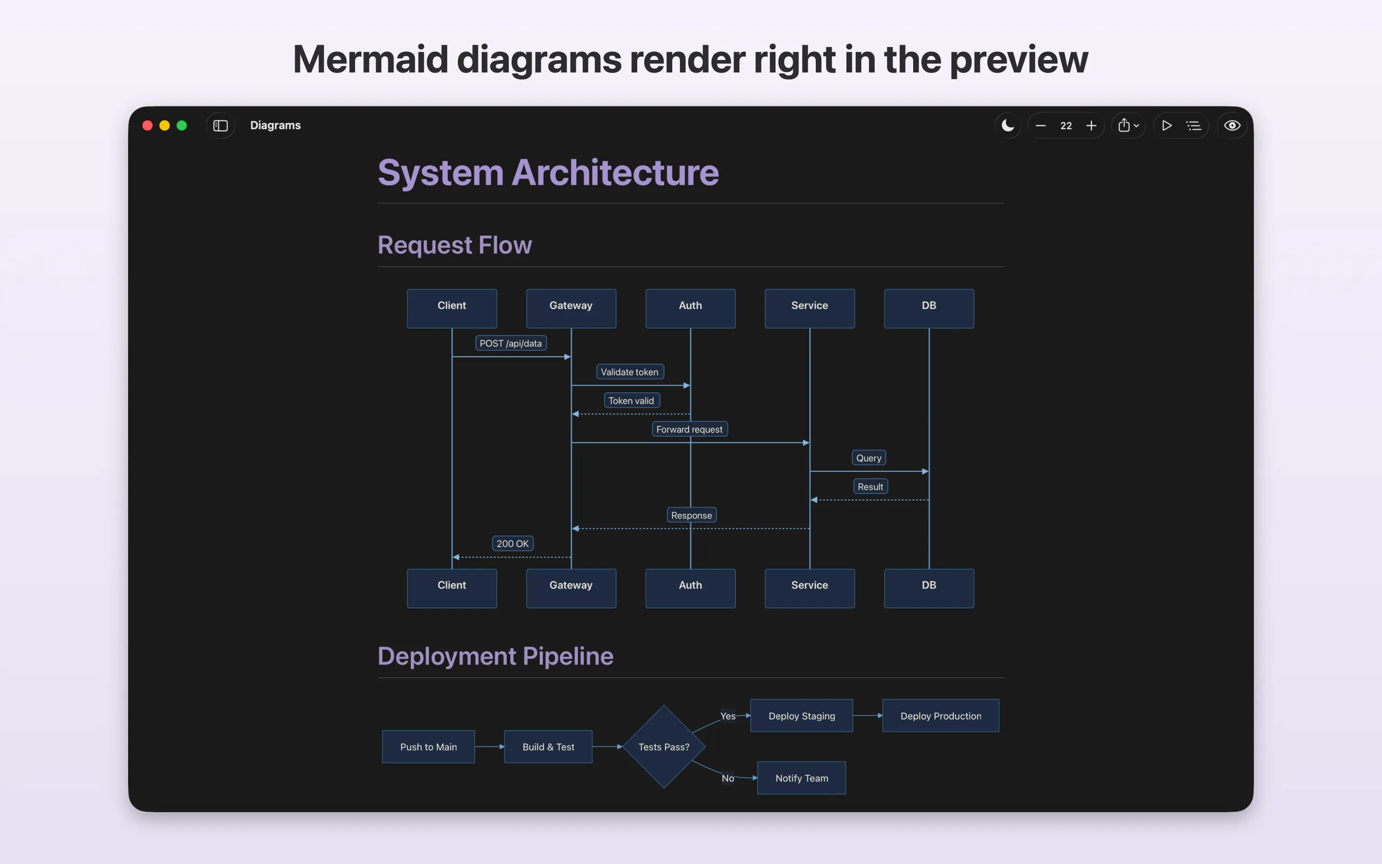Select the top Client participant box
The image size is (1382, 864).
452,308
